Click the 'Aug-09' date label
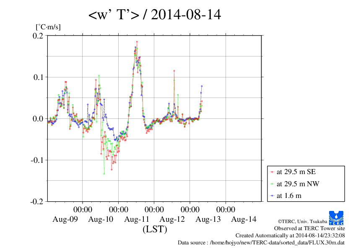Screen dimensions: 353x249 65,219
